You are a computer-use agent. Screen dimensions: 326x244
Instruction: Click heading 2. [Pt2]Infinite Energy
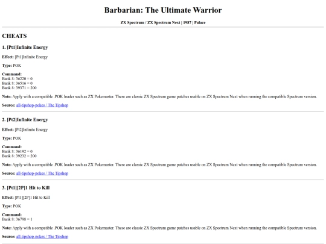point(25,120)
